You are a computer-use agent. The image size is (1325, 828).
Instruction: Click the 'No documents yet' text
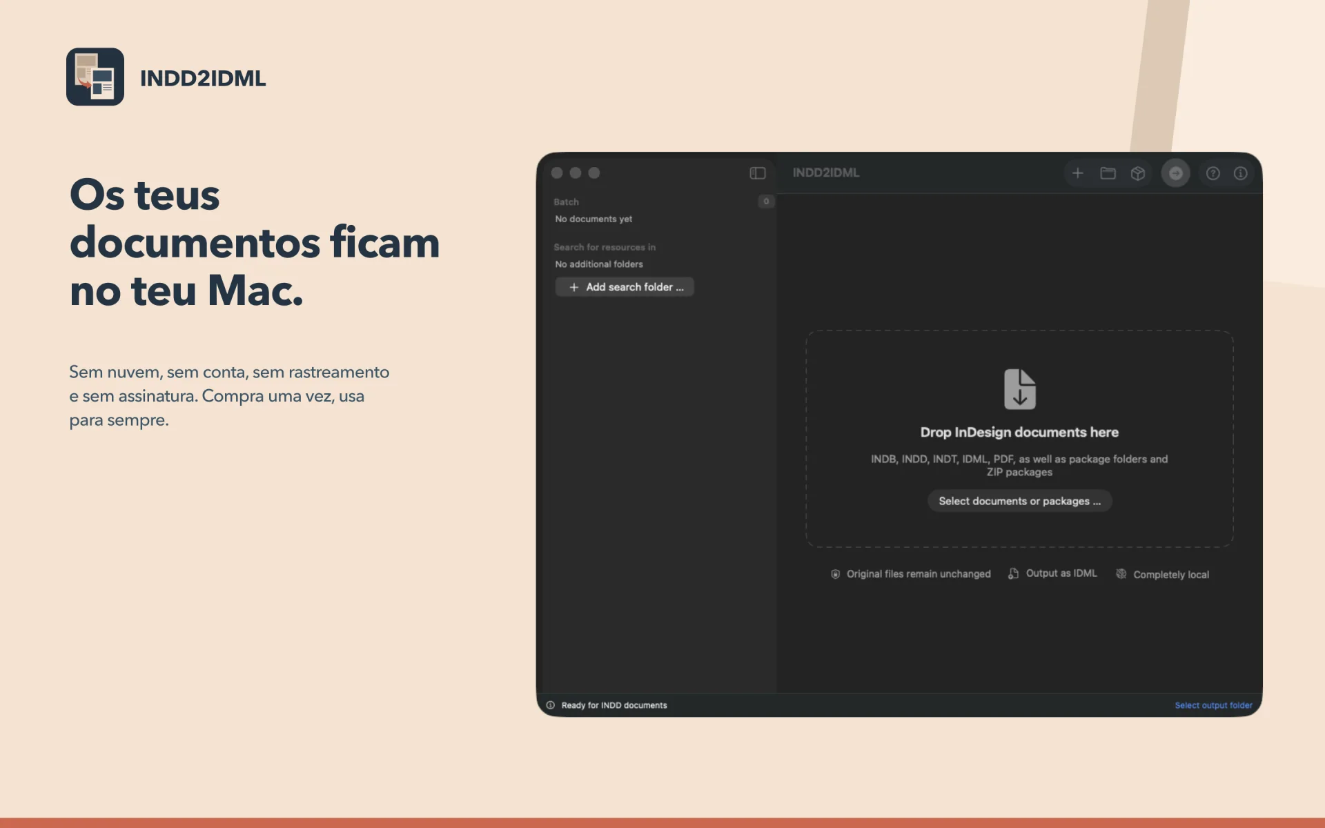pos(593,219)
